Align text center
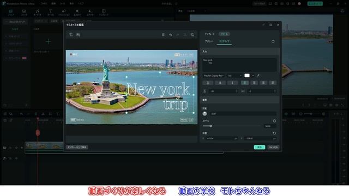Image resolution: width=349 pixels, height=196 pixels. (x=254, y=83)
